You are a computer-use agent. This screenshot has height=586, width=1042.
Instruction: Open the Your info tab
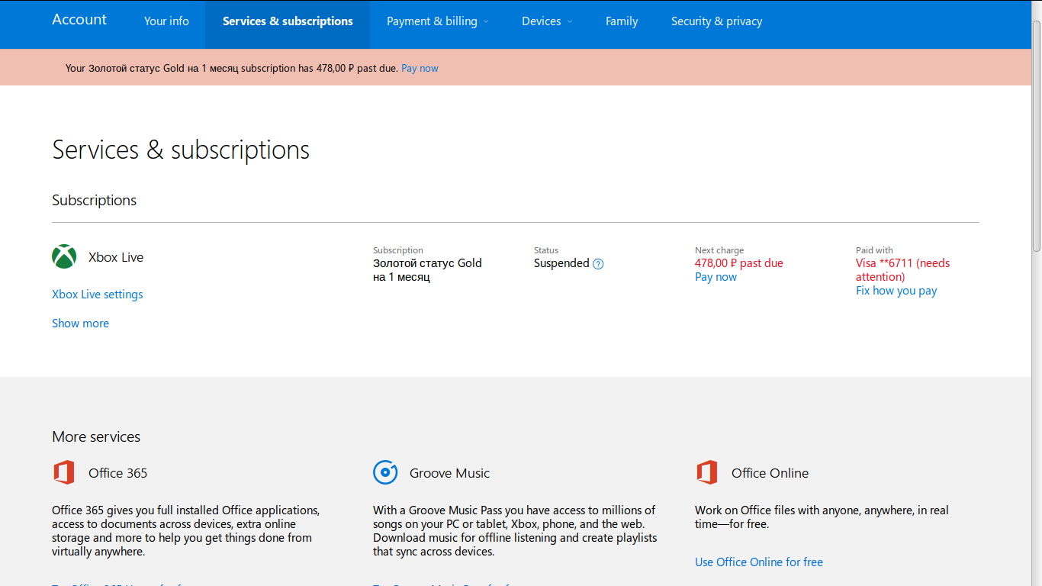166,21
